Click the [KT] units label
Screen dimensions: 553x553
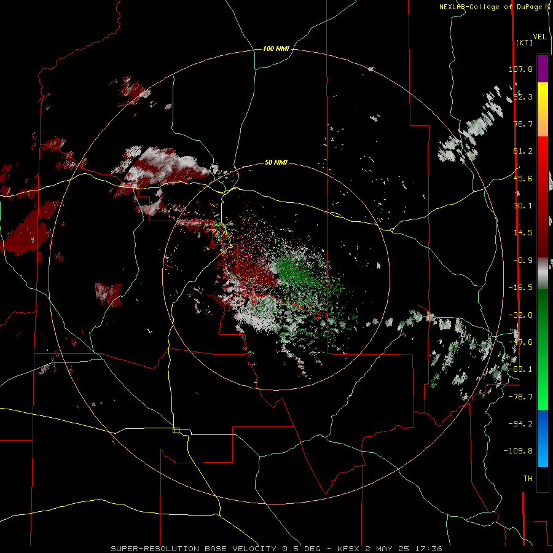click(x=524, y=42)
